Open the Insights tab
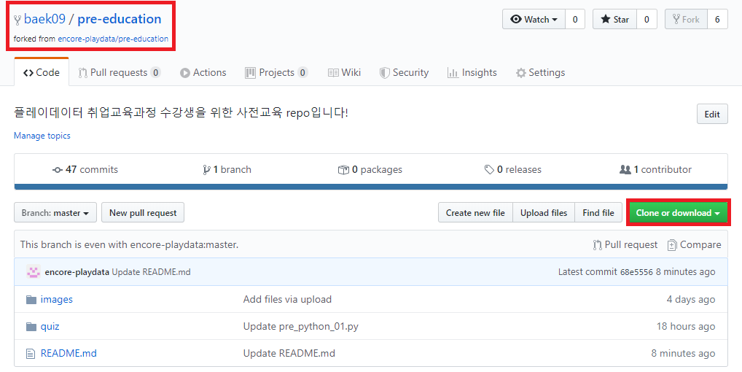The image size is (742, 372). tap(472, 72)
